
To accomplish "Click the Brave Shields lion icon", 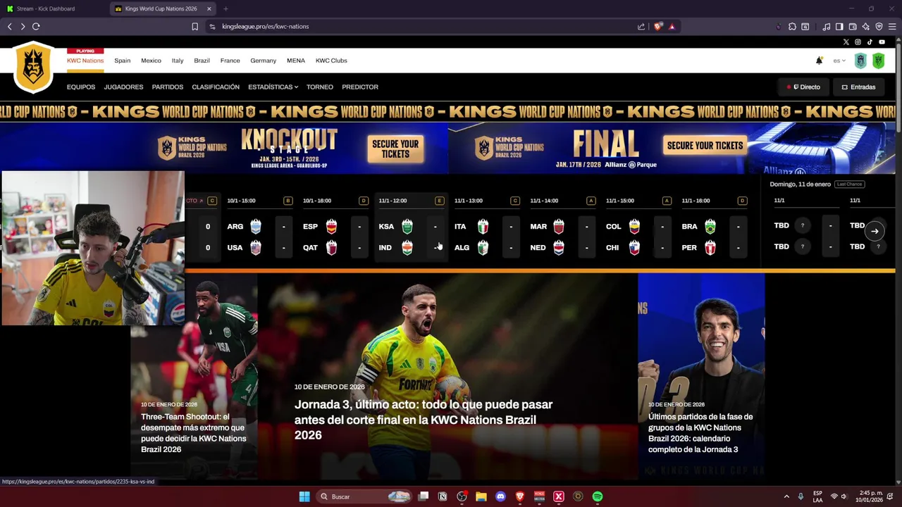I will [x=658, y=27].
